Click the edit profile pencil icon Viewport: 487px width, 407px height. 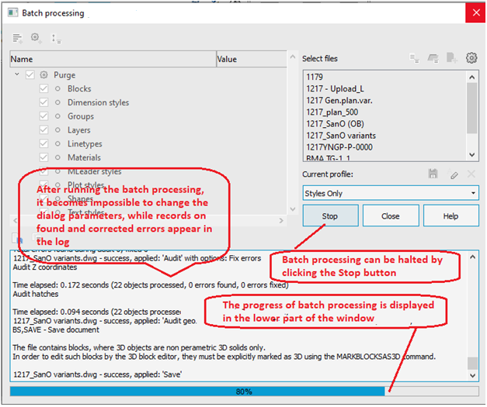[454, 175]
